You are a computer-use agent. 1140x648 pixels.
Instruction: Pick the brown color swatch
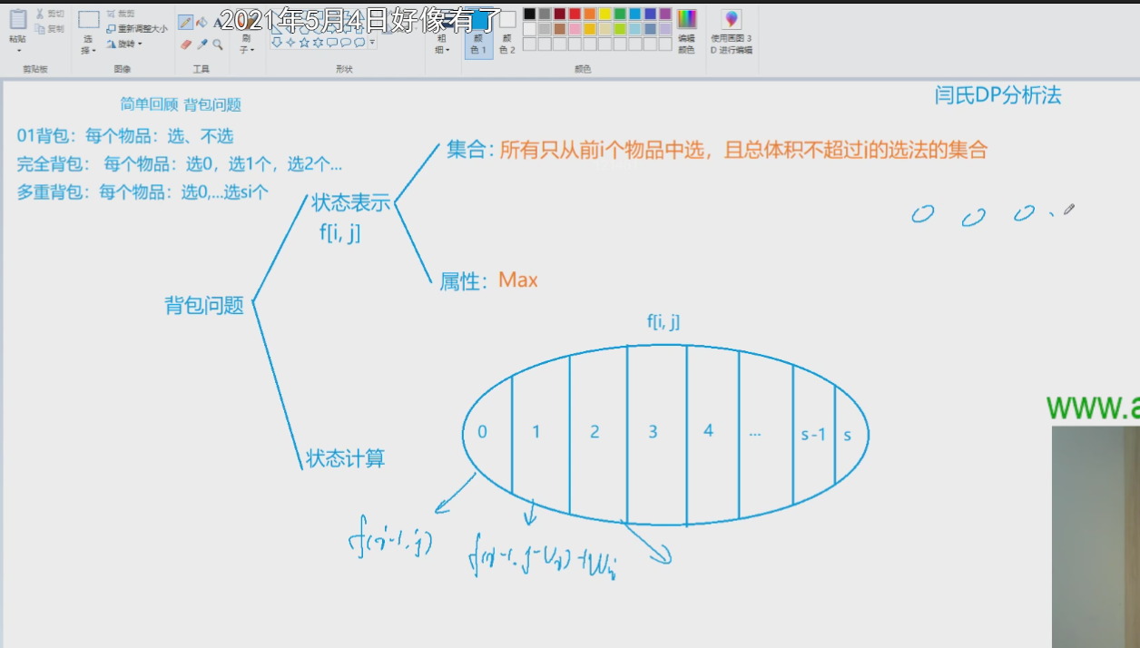[560, 29]
